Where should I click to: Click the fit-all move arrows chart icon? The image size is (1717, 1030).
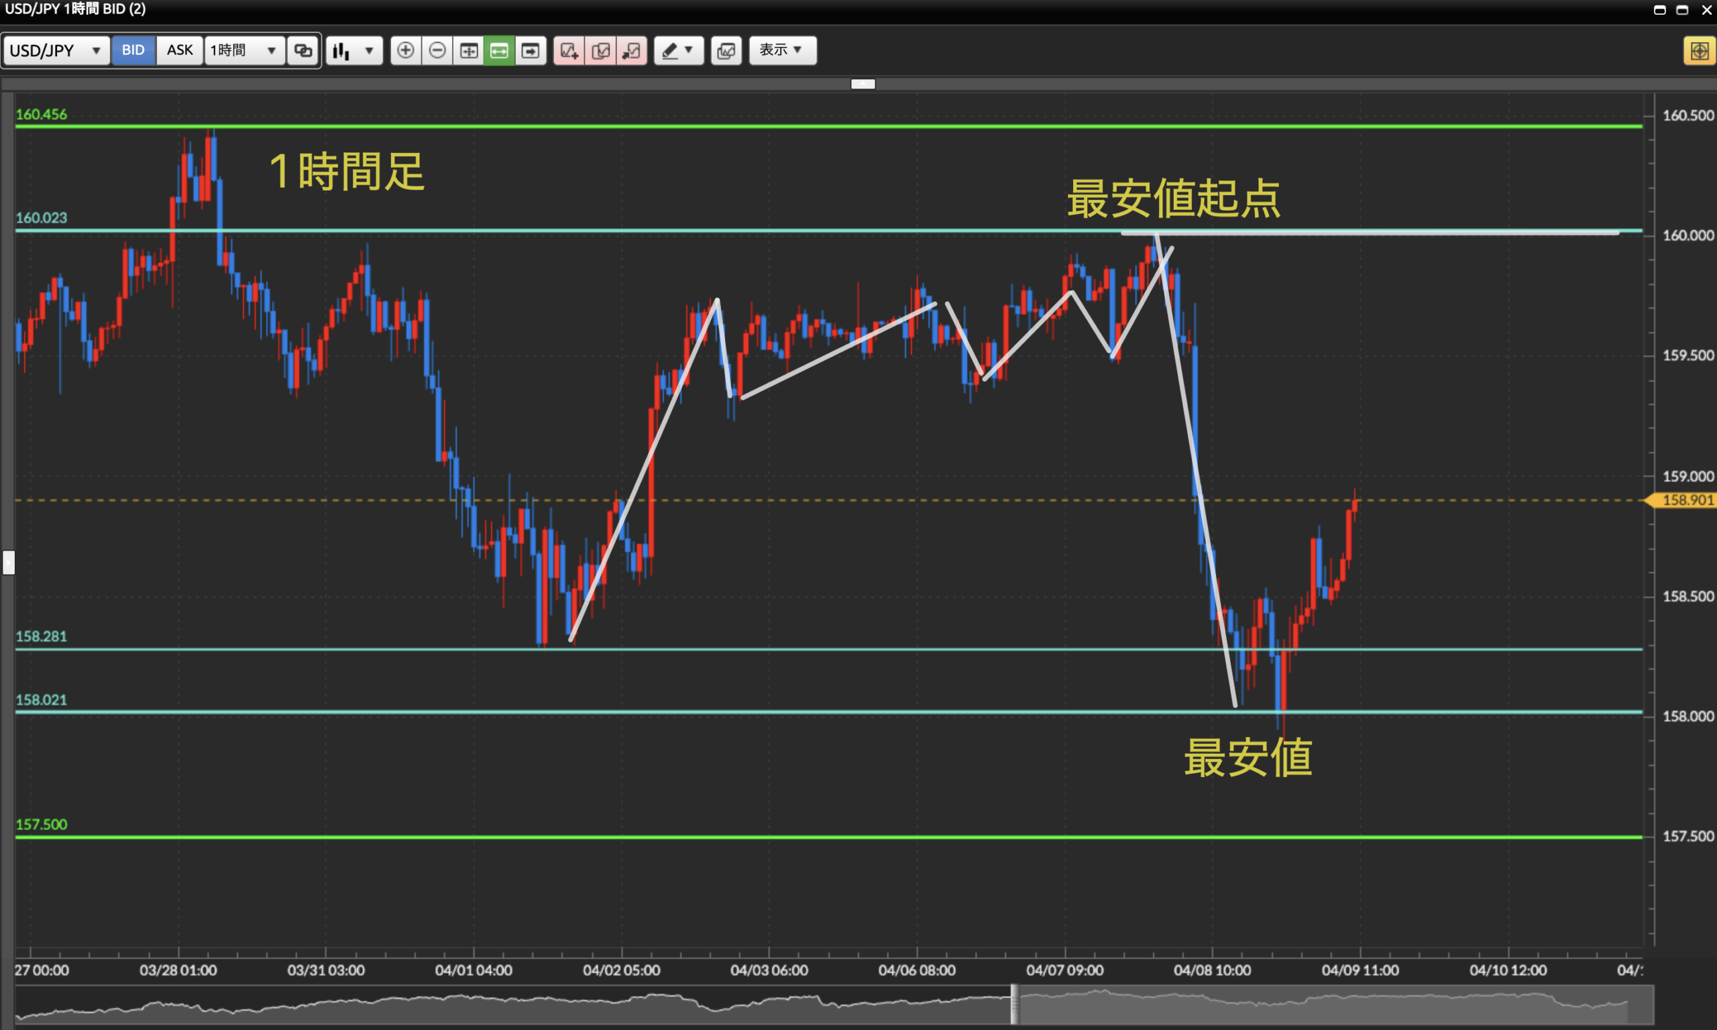click(468, 51)
